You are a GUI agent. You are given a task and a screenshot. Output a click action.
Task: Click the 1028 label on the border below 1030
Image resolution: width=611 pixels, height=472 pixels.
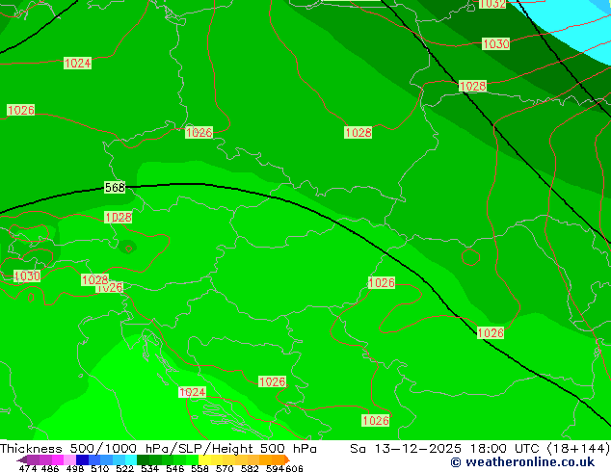click(472, 86)
